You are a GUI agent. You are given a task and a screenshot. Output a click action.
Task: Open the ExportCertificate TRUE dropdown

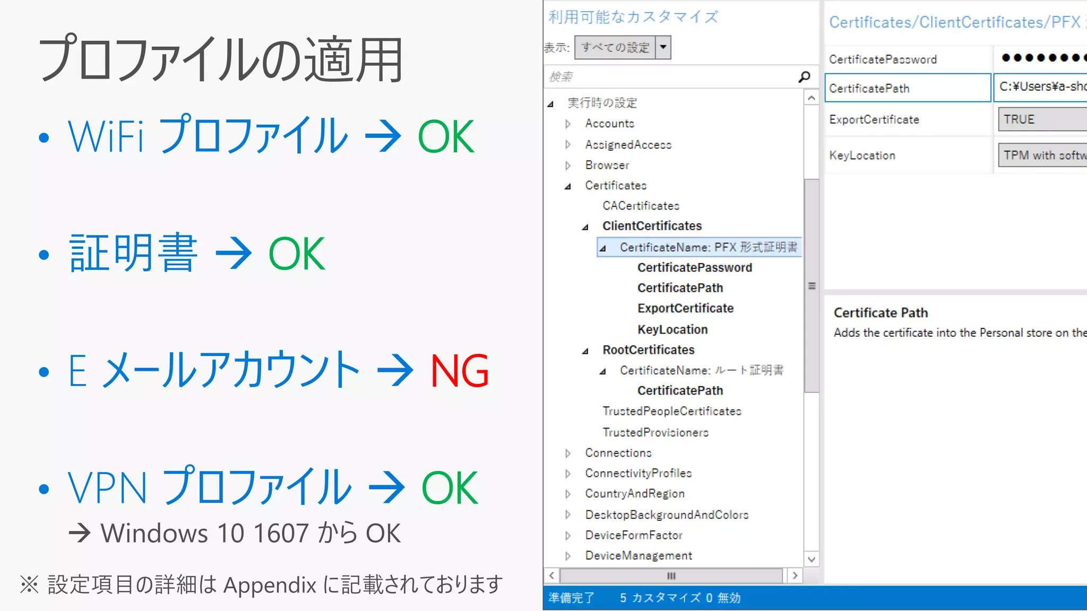coord(1042,119)
